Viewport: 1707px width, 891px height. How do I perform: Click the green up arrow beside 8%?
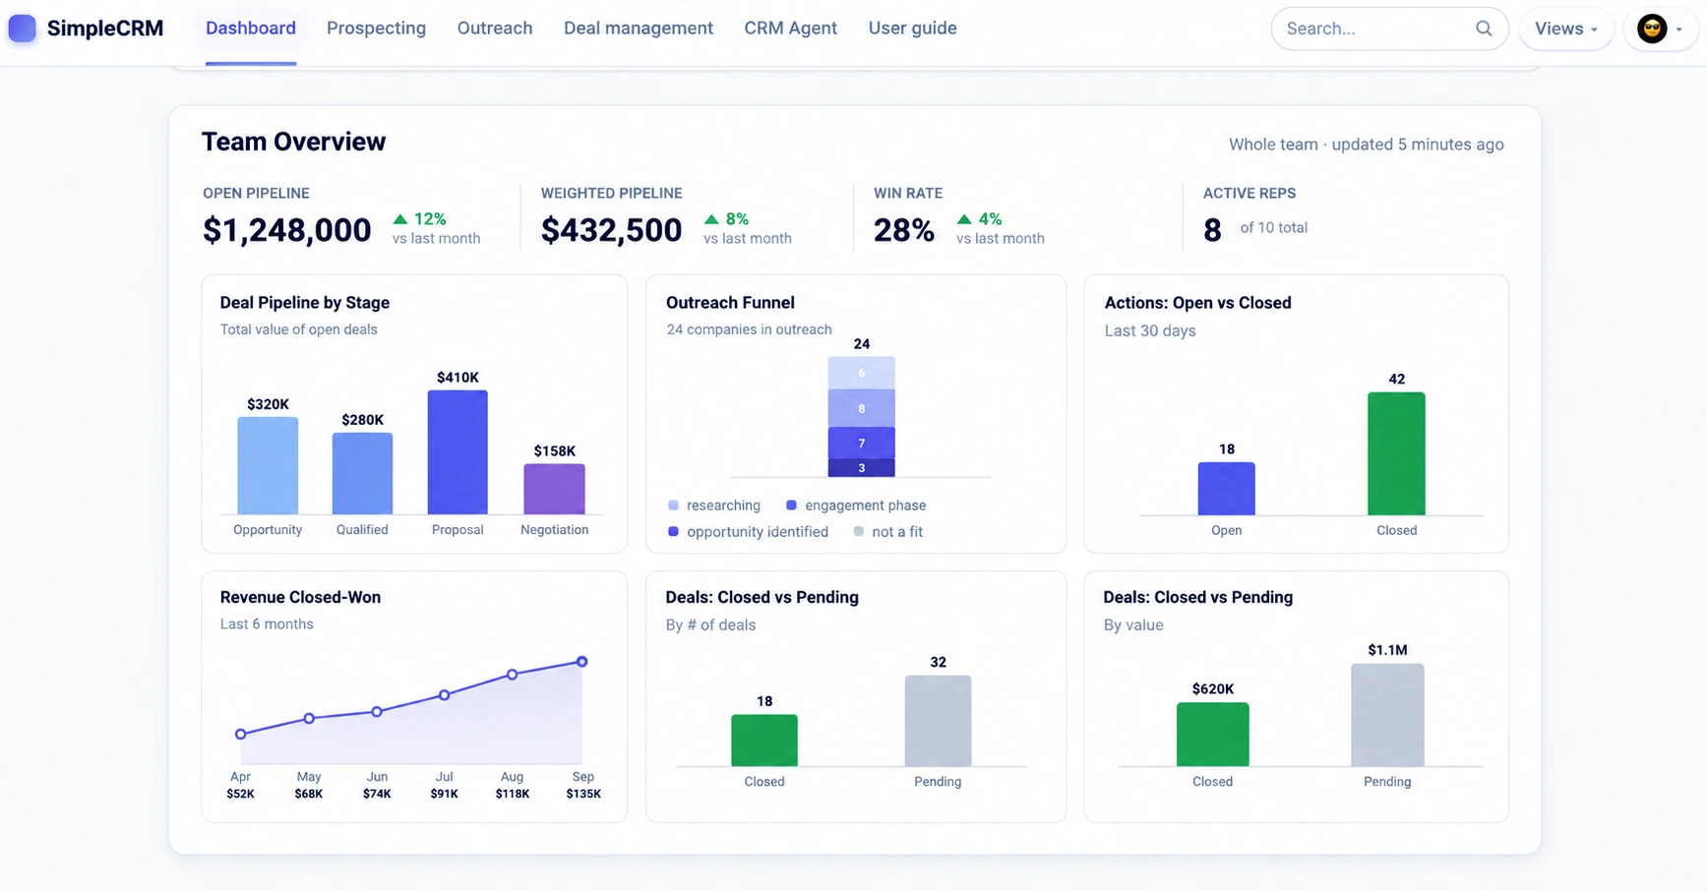tap(711, 219)
